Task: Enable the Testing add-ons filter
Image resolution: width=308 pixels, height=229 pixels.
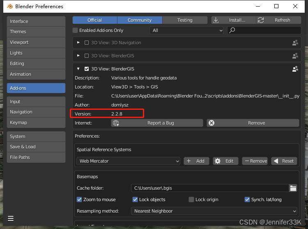Action: tap(185, 20)
